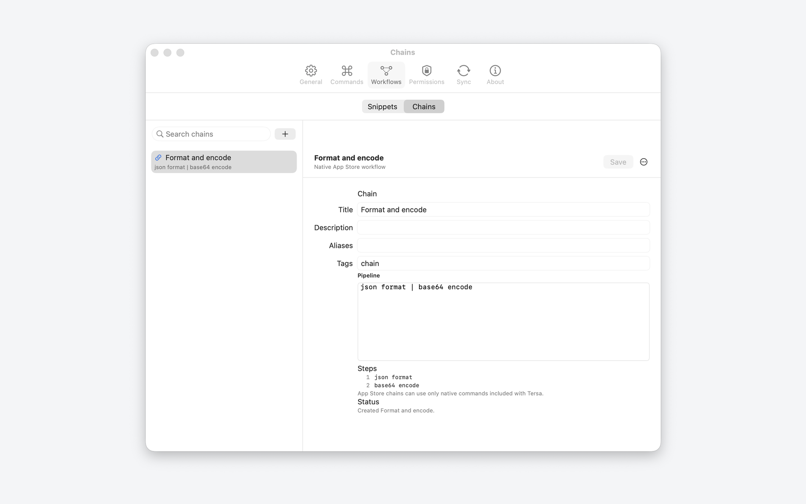
Task: Select Format and encode in the chain list
Action: tap(224, 162)
